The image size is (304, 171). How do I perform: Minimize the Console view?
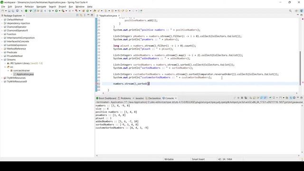point(298,98)
